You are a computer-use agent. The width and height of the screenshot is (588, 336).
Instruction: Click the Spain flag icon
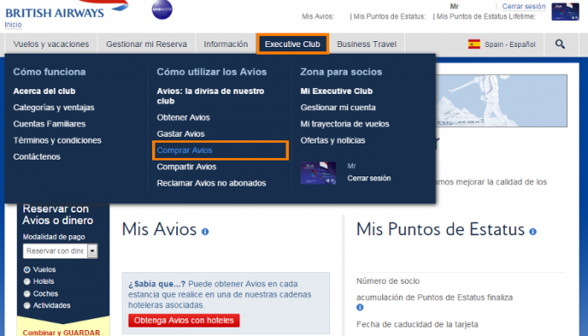474,45
